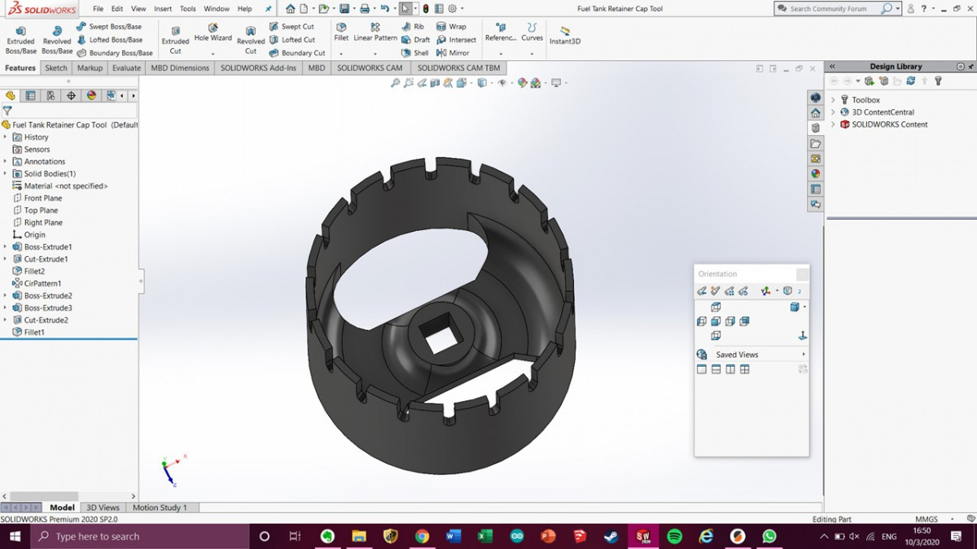This screenshot has width=977, height=549.
Task: Expand the Toolbox node in Design Library
Action: (833, 99)
